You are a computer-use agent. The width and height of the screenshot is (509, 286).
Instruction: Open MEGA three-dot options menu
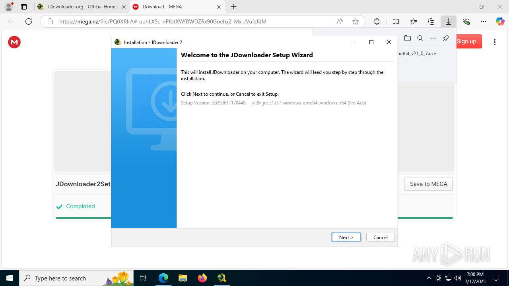click(494, 42)
